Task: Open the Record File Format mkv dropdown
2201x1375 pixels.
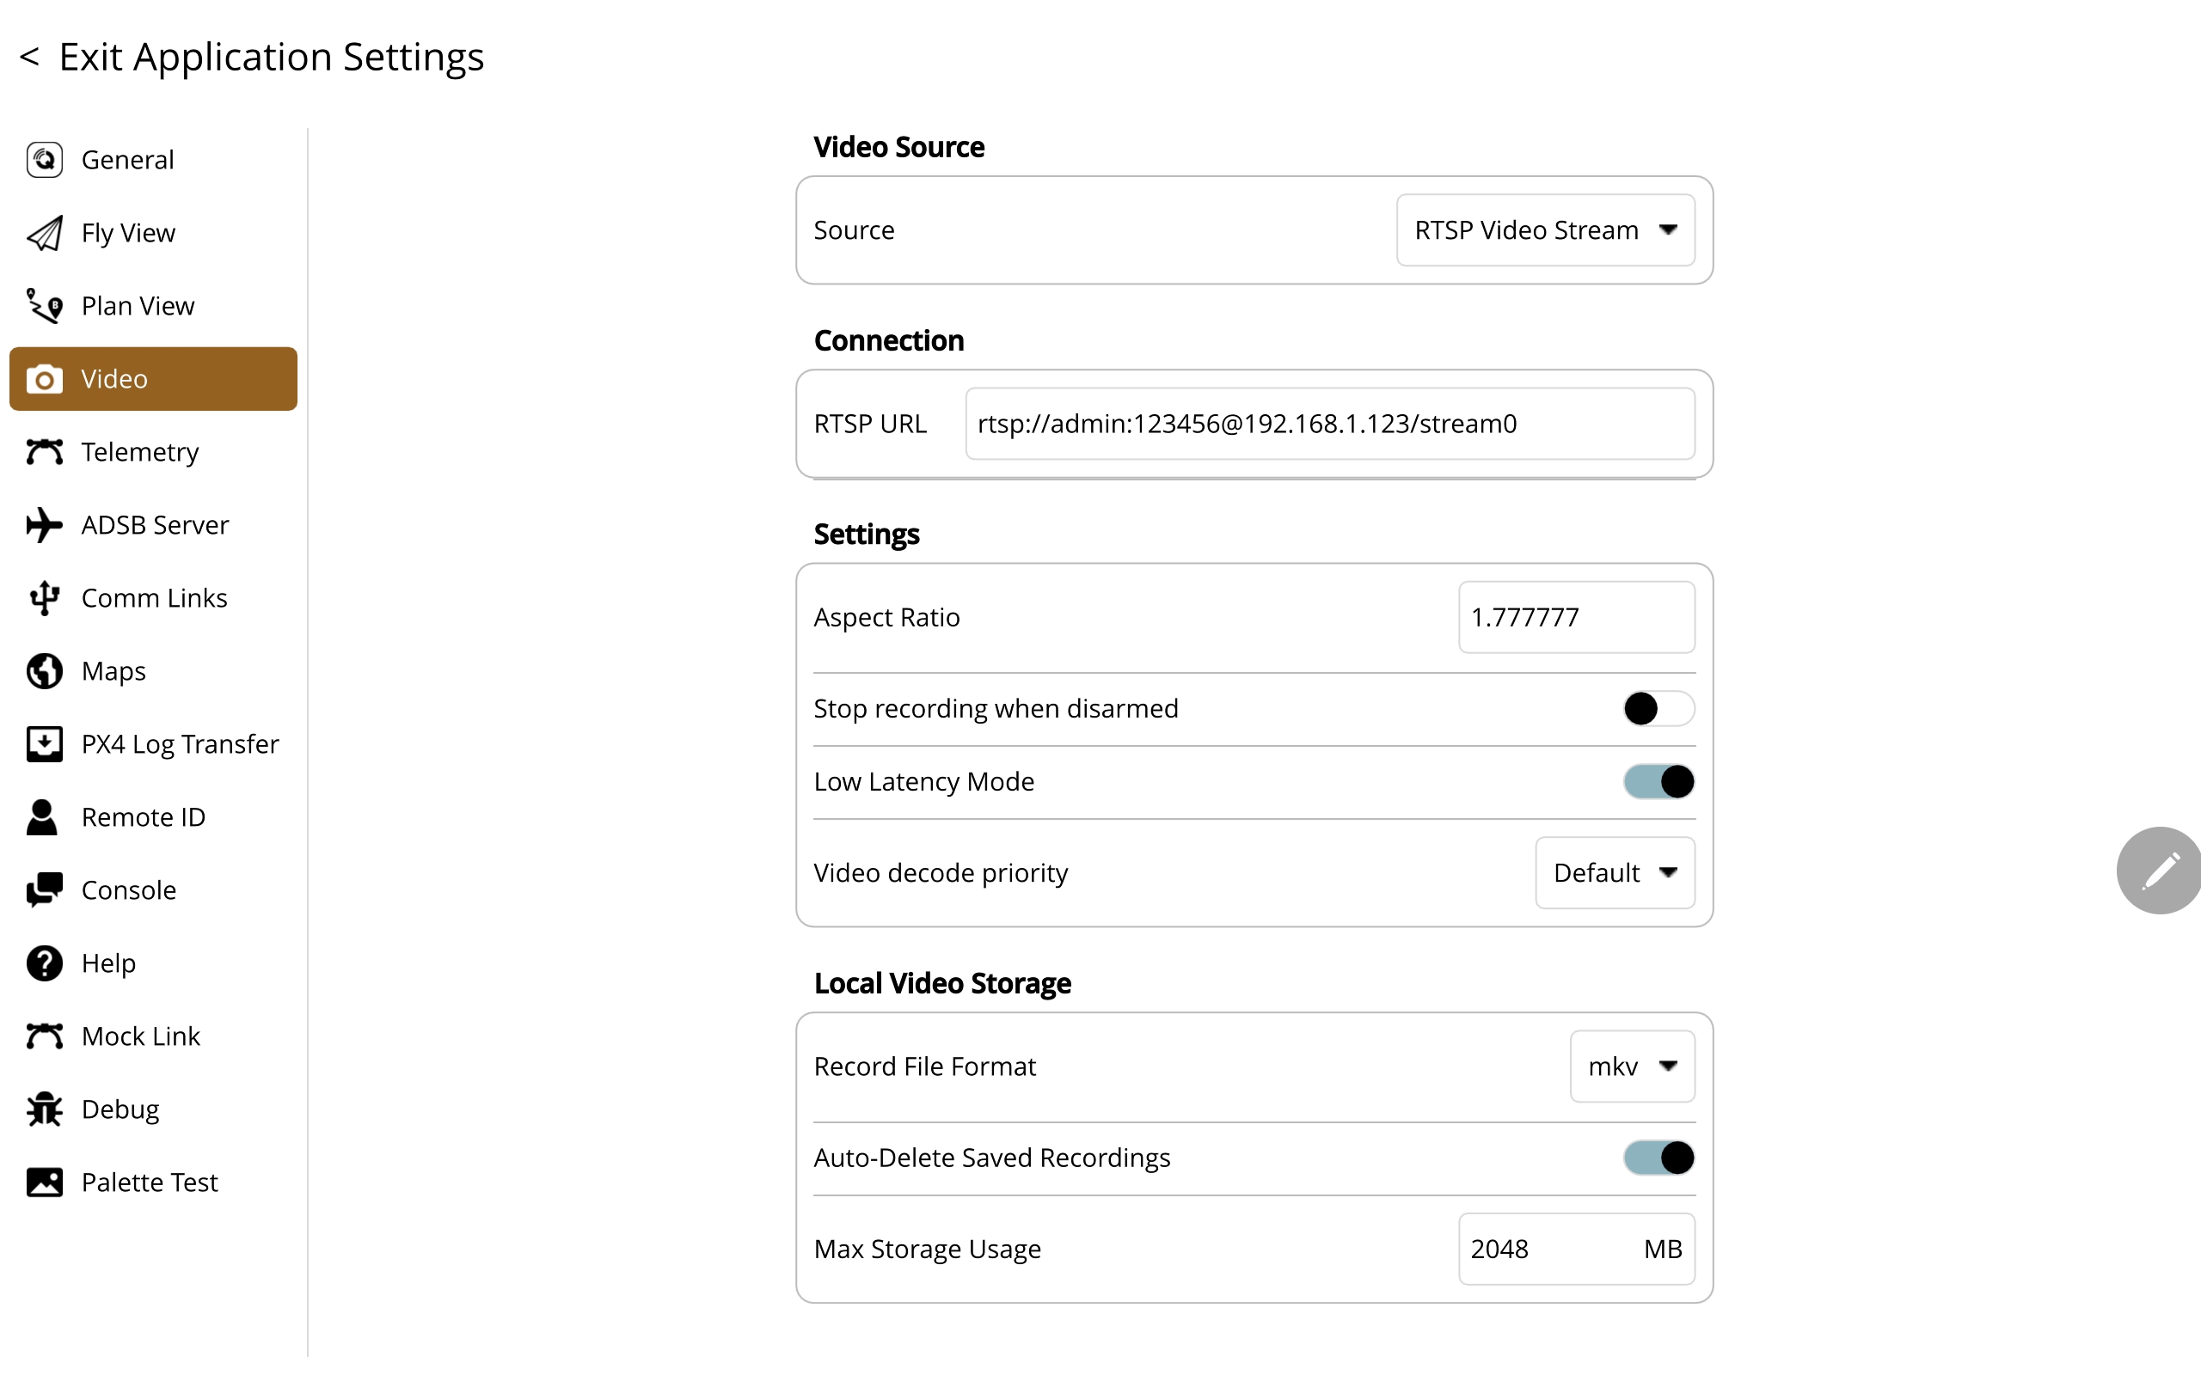Action: point(1632,1066)
